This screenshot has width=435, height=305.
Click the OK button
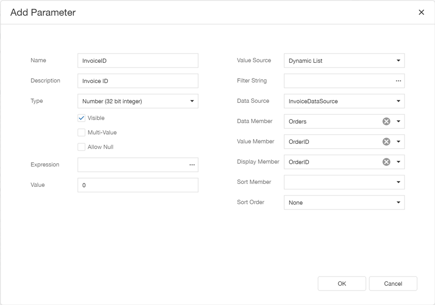tap(342, 283)
